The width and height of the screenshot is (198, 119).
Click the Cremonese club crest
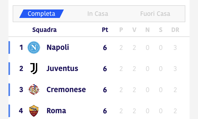[34, 90]
